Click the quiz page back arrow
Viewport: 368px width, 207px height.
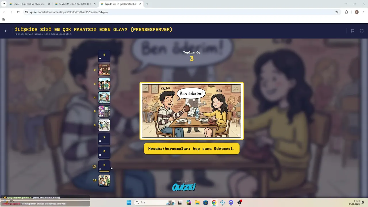[6, 31]
